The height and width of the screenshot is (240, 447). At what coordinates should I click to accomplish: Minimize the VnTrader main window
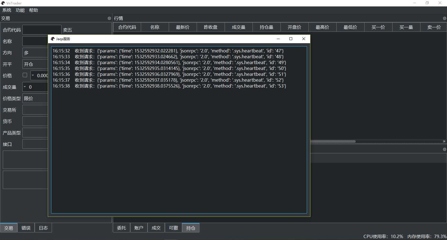[415, 3]
